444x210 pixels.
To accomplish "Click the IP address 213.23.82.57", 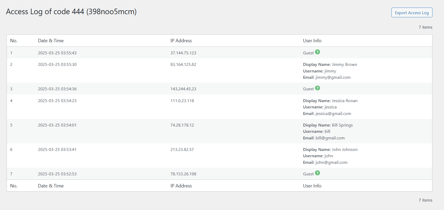I will (182, 150).
